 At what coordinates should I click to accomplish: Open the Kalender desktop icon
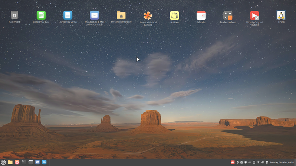pyautogui.click(x=201, y=16)
